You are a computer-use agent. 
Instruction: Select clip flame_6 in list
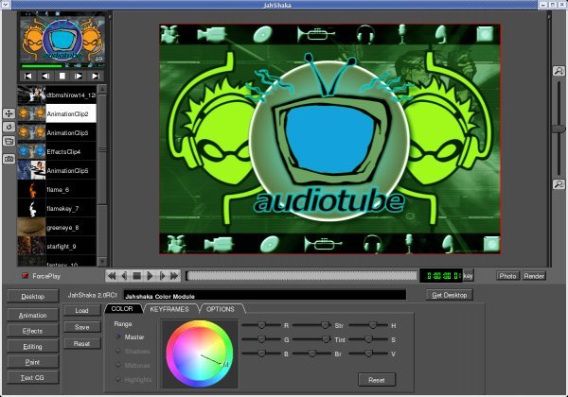tap(57, 189)
